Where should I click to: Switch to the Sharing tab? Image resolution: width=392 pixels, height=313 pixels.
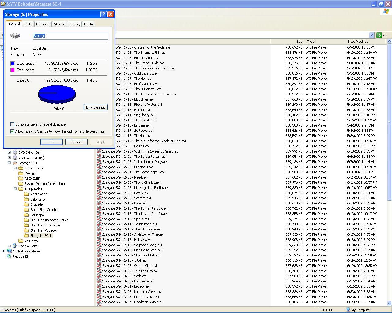[x=59, y=24]
